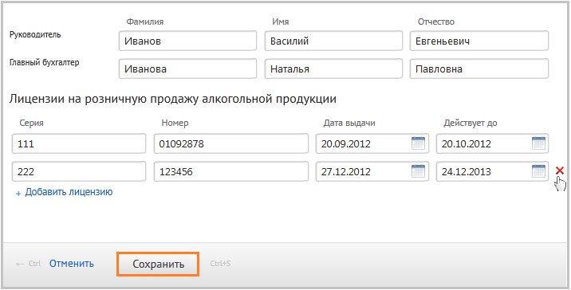Delete license 222 with red cross
The width and height of the screenshot is (571, 290).
click(560, 170)
